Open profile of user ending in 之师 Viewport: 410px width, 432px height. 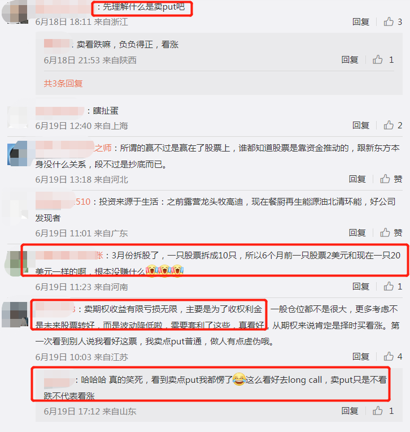tap(73, 148)
